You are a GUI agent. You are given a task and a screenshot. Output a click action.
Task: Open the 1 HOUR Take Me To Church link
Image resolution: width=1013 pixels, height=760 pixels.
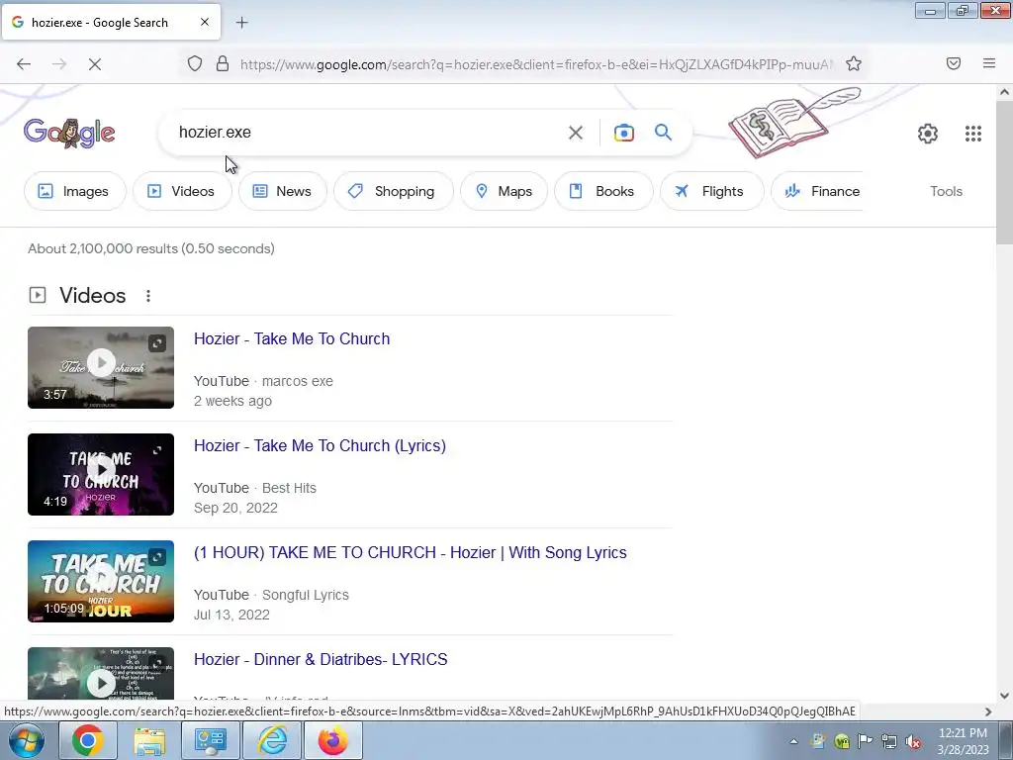(411, 552)
